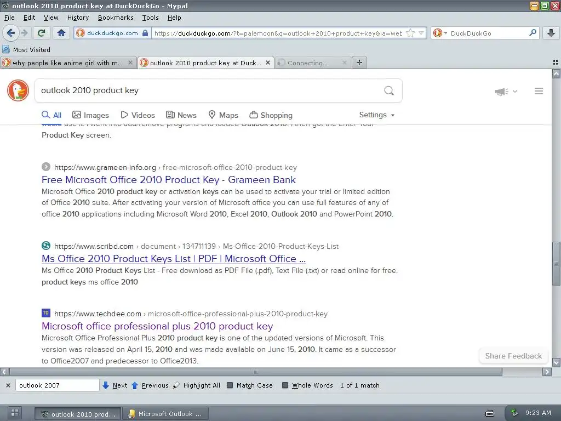Find Next match in page

point(115,385)
